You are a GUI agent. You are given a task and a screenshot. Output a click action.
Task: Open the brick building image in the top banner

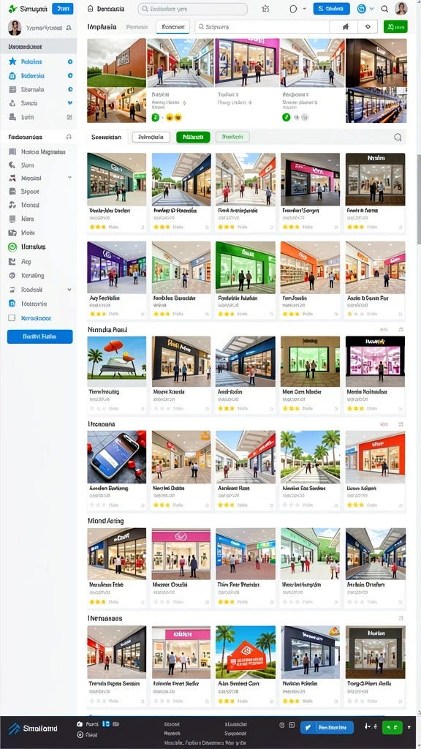tap(116, 63)
